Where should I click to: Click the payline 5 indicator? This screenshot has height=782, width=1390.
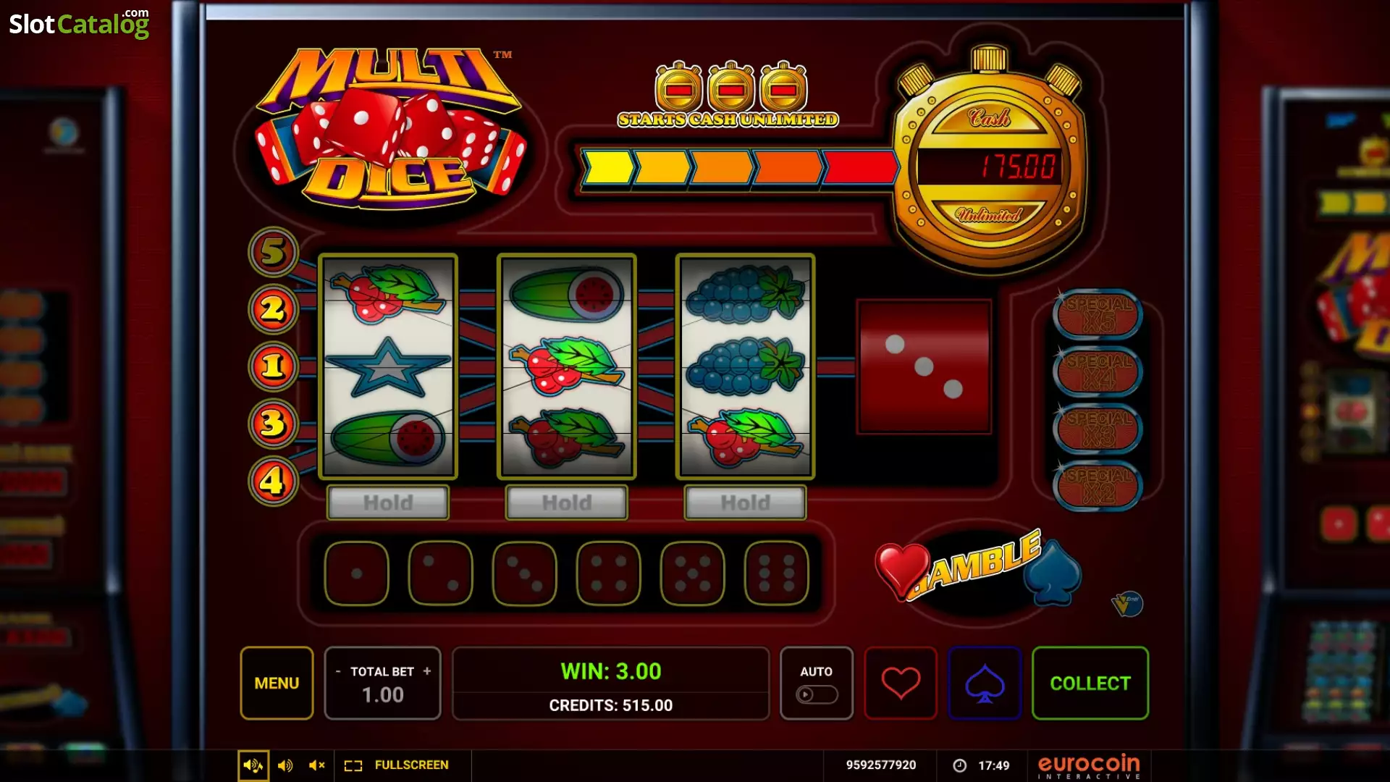pos(273,252)
